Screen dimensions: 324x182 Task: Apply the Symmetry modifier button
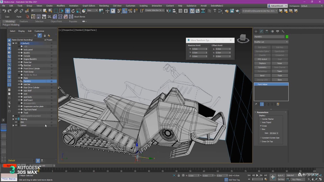pos(262,67)
